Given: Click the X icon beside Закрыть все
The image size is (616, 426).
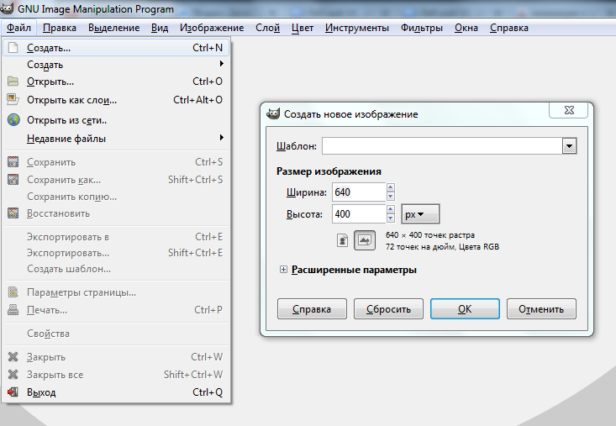Looking at the screenshot, I should coord(13,374).
